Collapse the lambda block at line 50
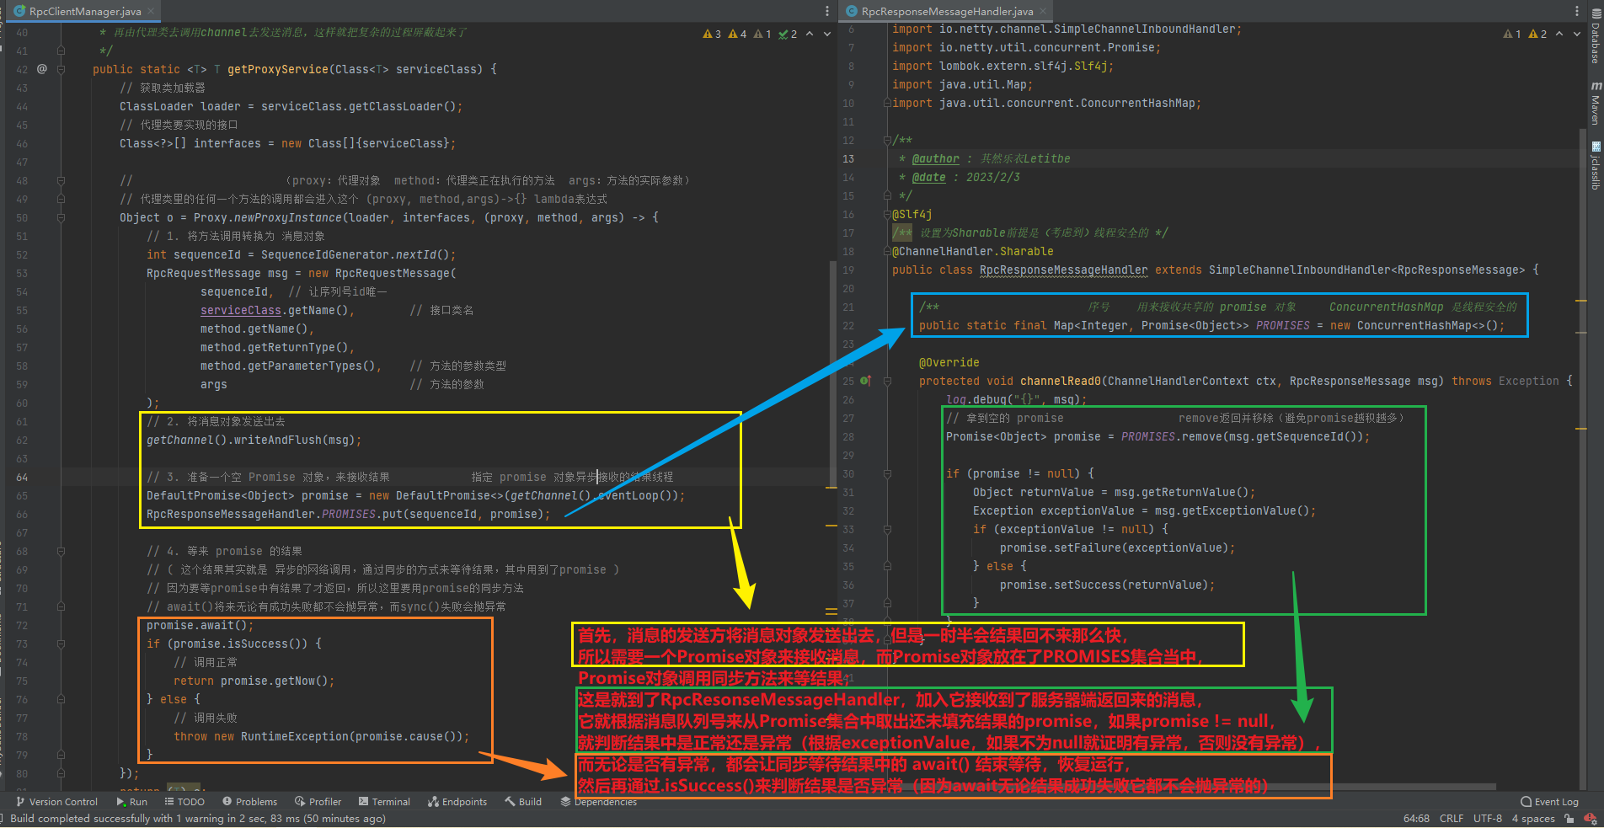 tap(61, 217)
